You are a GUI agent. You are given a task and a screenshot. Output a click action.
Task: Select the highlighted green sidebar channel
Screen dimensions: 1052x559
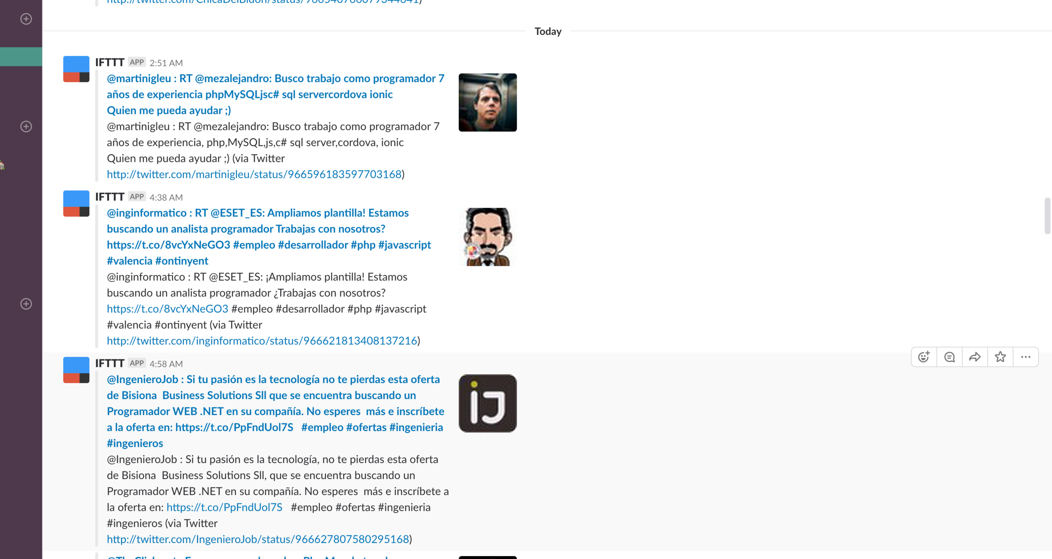click(21, 57)
